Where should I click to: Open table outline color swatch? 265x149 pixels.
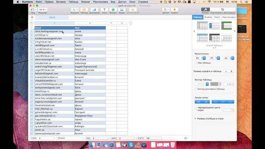tap(216, 84)
